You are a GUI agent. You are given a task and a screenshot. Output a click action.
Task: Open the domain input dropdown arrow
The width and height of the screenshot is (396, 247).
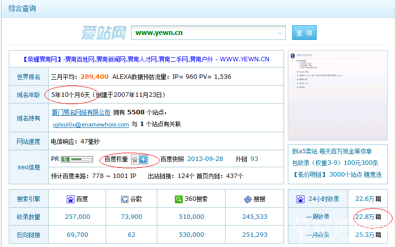pyautogui.click(x=280, y=34)
